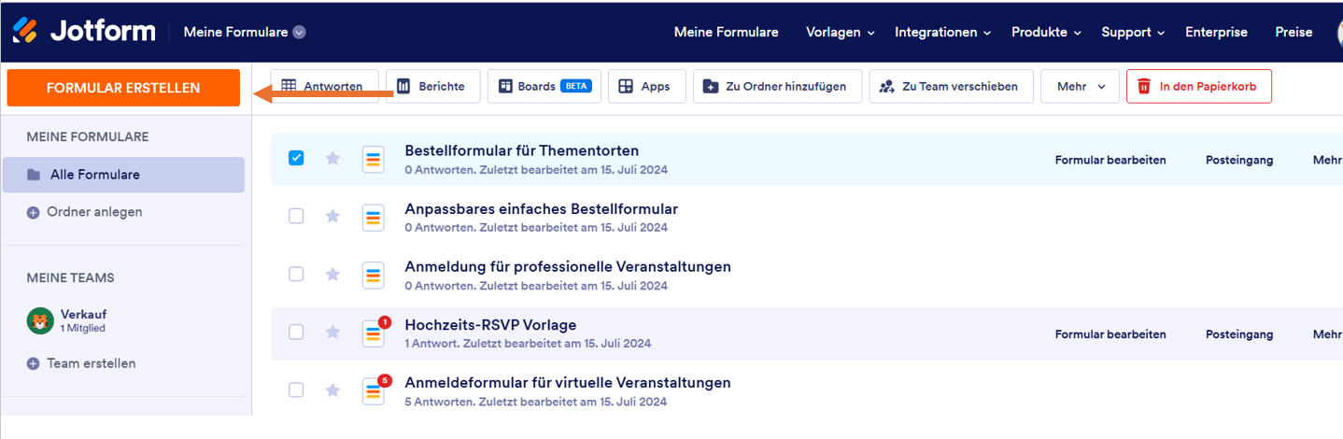
Task: Click the plus icon beside Team erstellen
Action: 33,363
